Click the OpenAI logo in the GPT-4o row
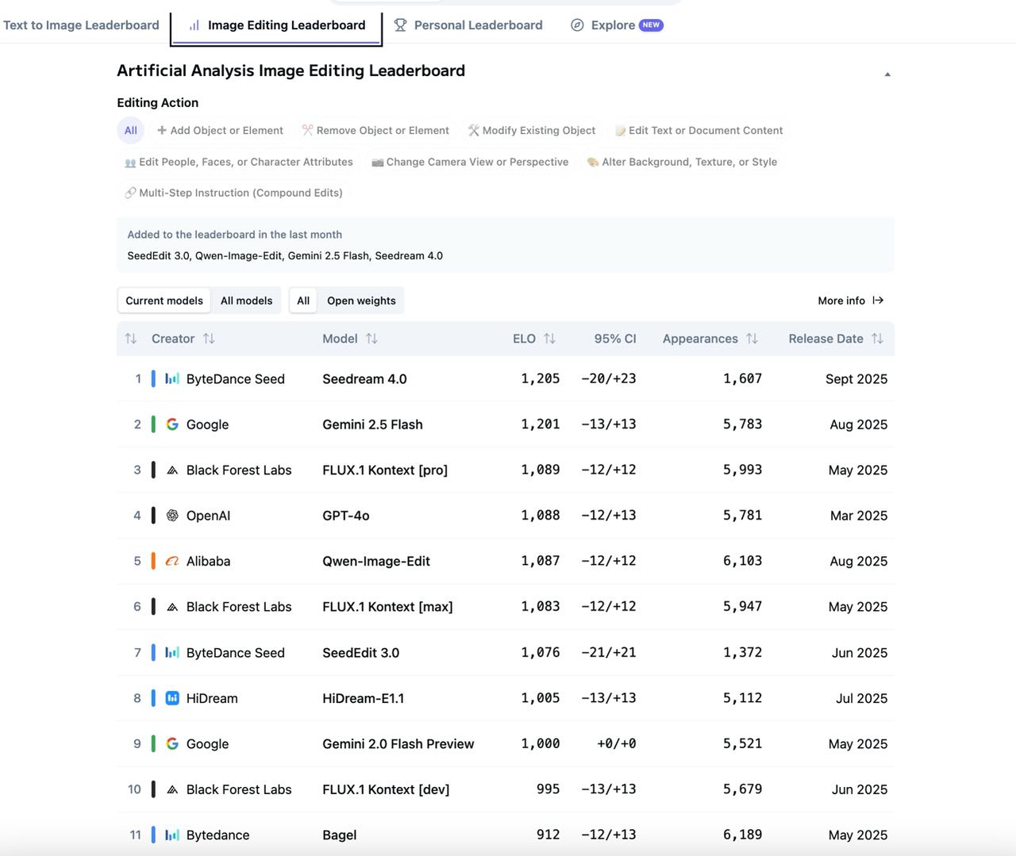 tap(172, 516)
